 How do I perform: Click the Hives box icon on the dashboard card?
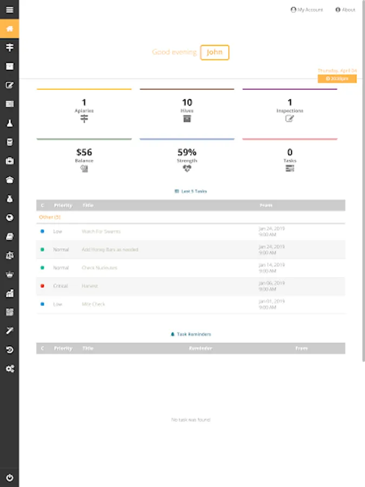(x=187, y=119)
